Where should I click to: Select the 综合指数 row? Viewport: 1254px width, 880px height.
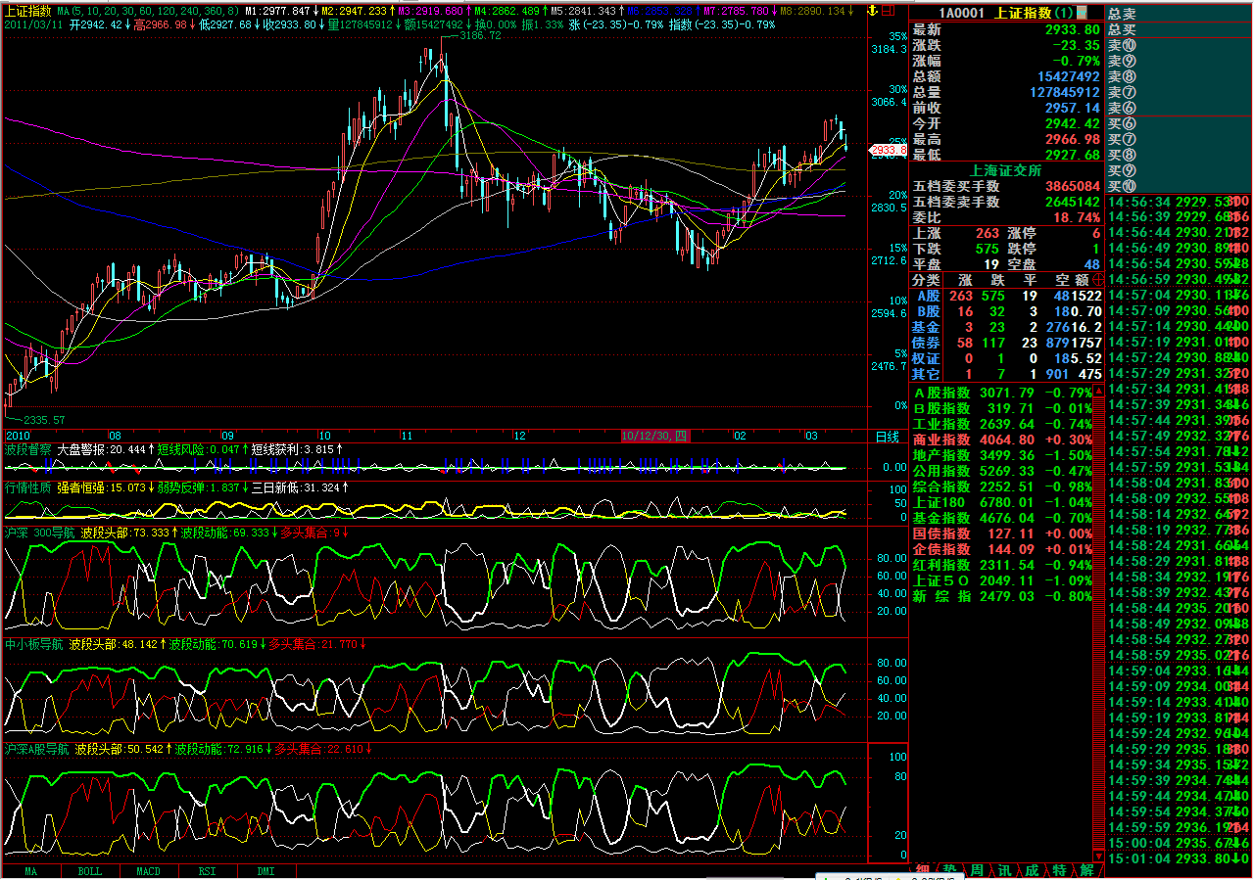(x=1000, y=486)
